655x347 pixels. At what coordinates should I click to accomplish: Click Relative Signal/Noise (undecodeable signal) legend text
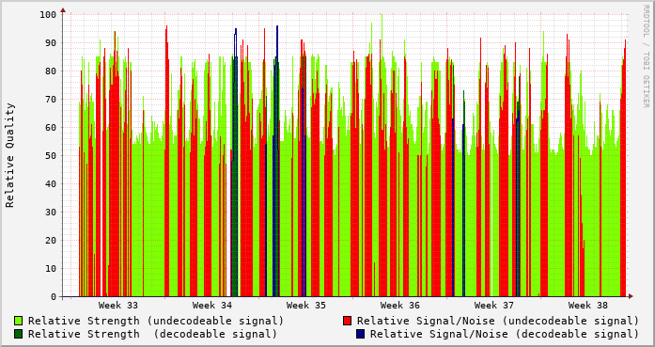pos(498,321)
